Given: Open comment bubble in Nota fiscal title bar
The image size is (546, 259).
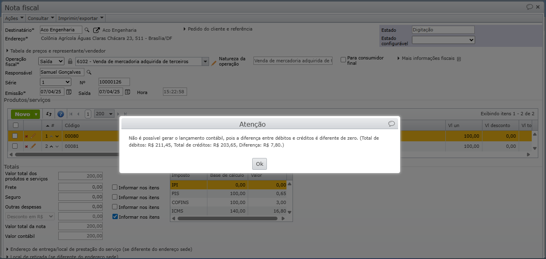Looking at the screenshot, I should pos(530,7).
